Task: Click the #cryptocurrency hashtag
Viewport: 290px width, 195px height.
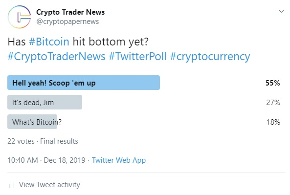Action: tap(210, 56)
